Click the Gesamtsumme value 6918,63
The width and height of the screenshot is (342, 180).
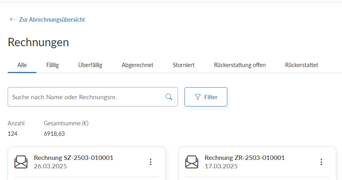tap(54, 134)
